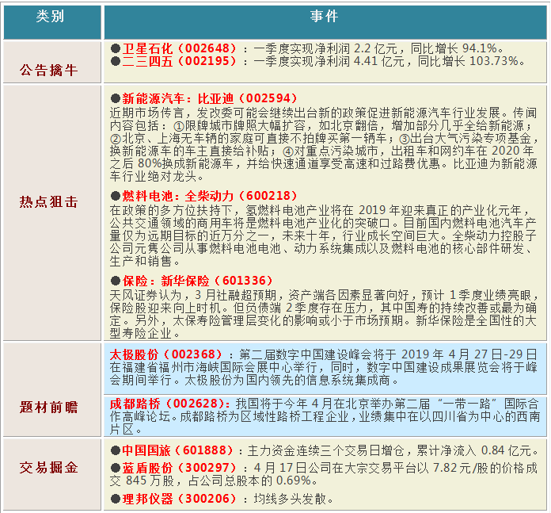Select the 公告擒牛 category cell
The image size is (551, 513).
(x=52, y=63)
